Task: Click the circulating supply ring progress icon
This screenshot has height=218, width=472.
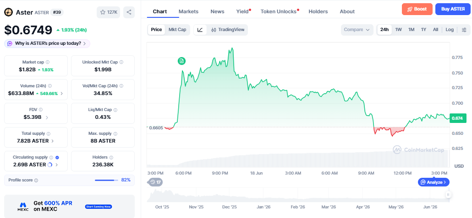Action: [50, 165]
